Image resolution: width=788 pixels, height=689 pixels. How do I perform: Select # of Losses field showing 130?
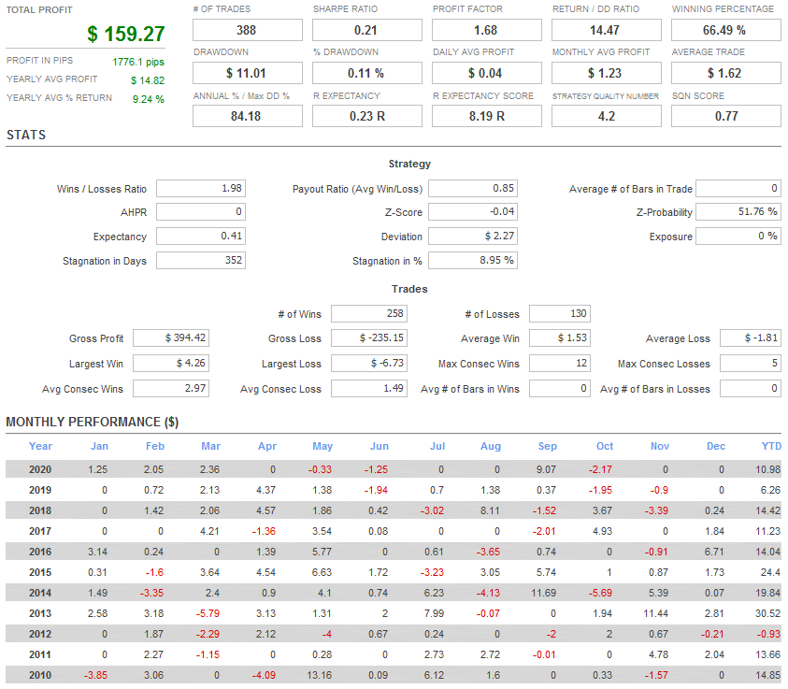[x=560, y=313]
